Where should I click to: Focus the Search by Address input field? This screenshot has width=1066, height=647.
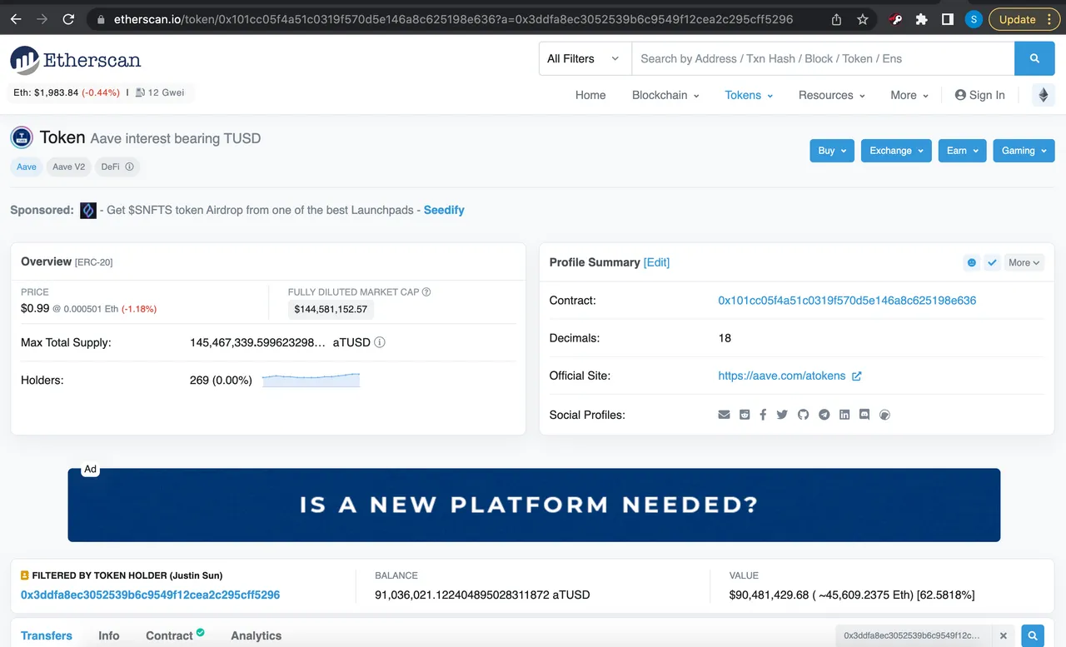tap(823, 58)
